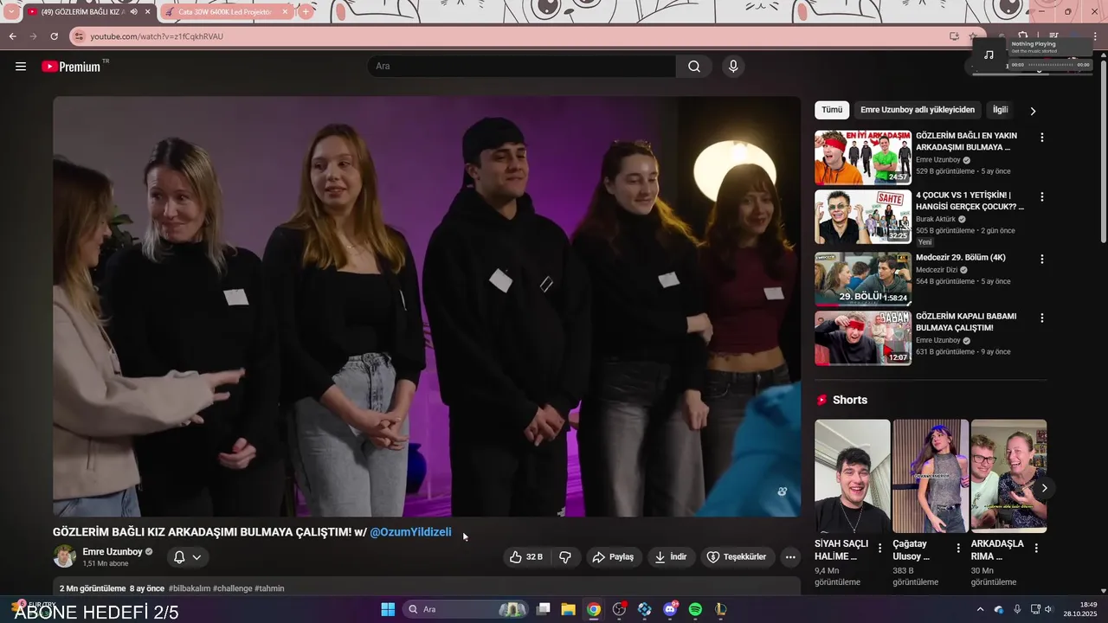Reload the page with refresh icon
Screen dimensions: 1108x623
tap(54, 36)
